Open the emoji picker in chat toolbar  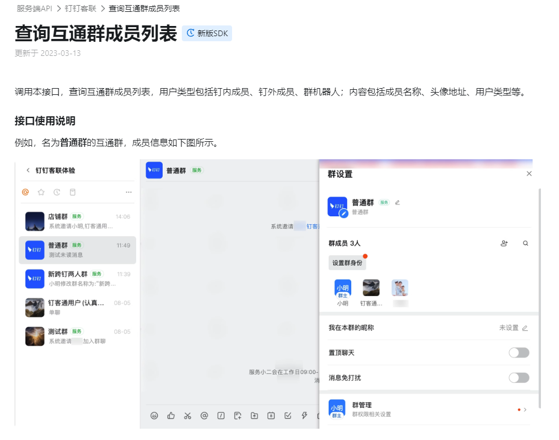coord(154,415)
